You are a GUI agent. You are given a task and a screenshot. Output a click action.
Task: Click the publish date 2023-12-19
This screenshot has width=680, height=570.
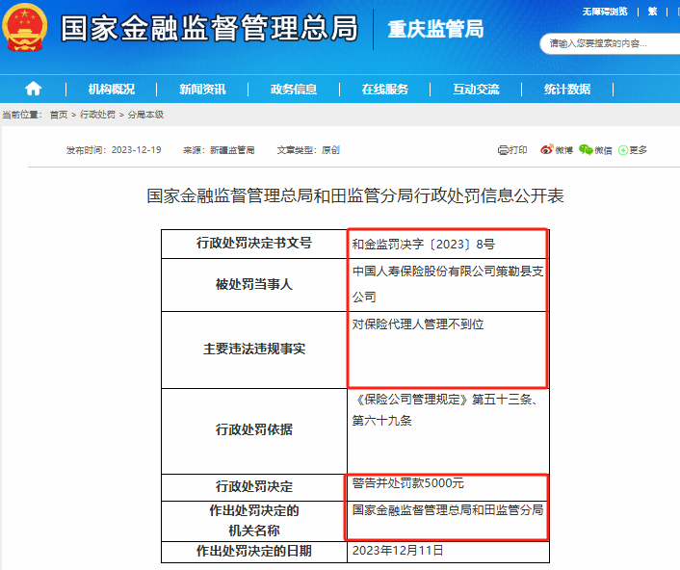click(136, 150)
